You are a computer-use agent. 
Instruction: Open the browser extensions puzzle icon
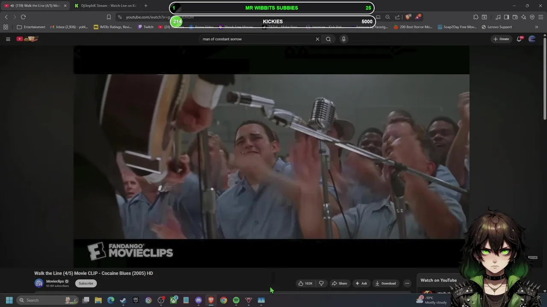click(476, 17)
